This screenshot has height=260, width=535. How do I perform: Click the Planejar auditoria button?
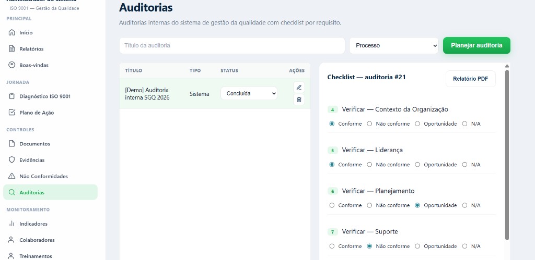coord(476,45)
